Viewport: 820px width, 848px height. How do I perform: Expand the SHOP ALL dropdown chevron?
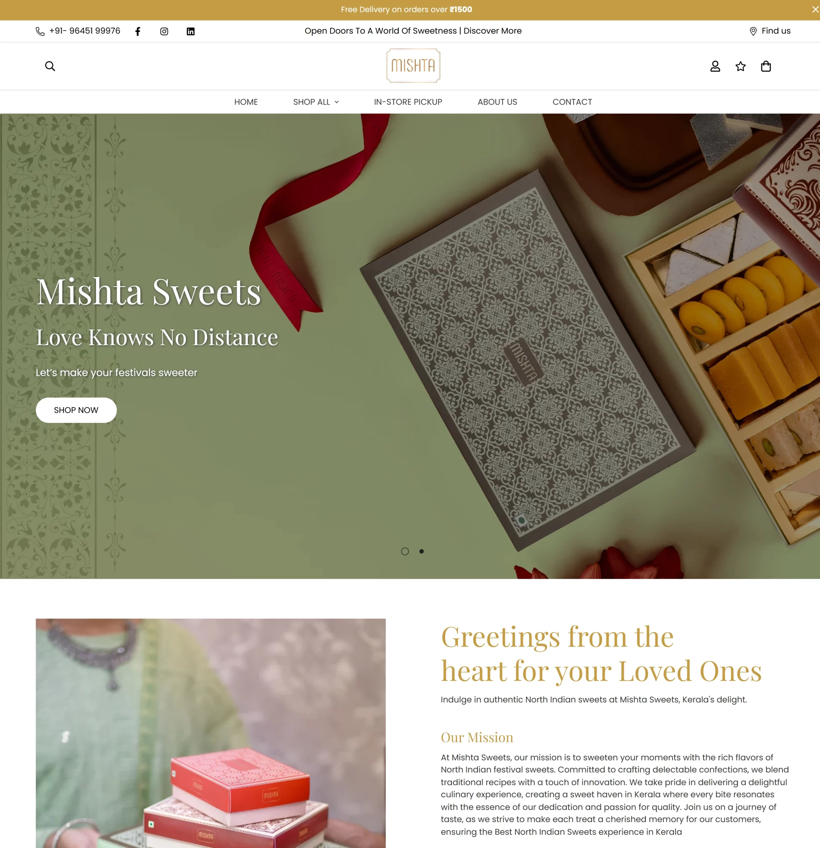(x=337, y=102)
